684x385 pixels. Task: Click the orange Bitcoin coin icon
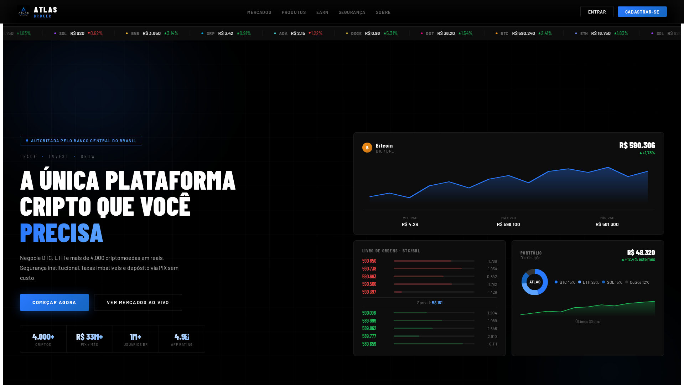point(367,148)
